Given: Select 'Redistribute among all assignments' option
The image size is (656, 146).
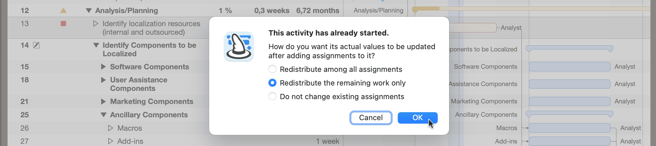Looking at the screenshot, I should click(272, 69).
